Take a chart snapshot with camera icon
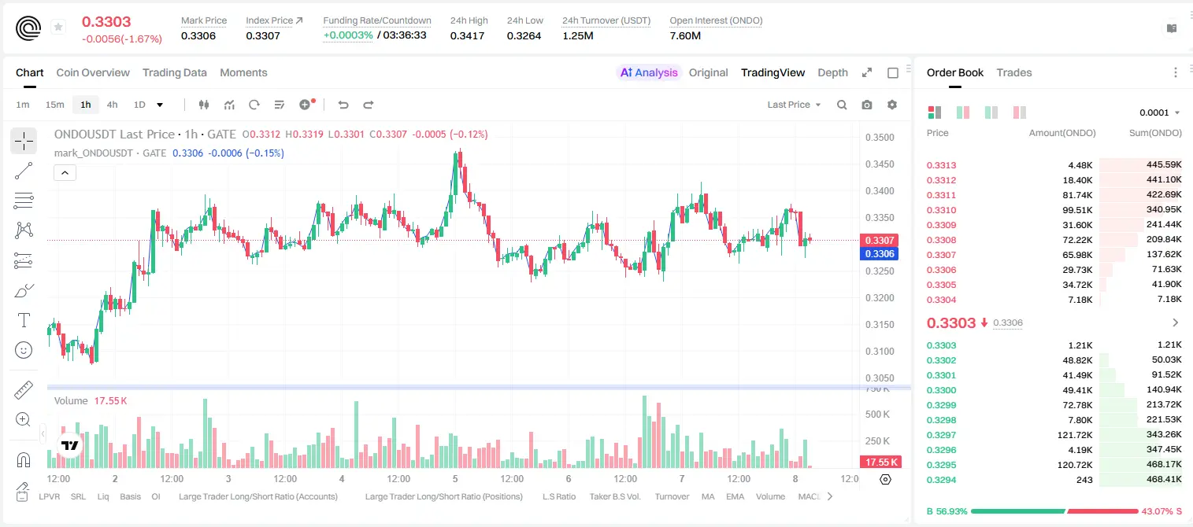The height and width of the screenshot is (527, 1193). tap(867, 105)
